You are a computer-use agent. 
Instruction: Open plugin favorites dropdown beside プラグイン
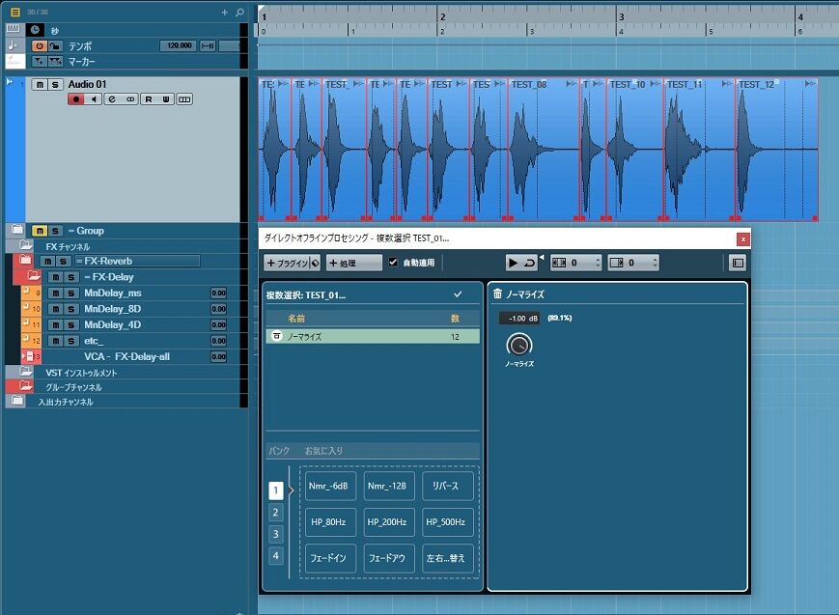tap(315, 263)
